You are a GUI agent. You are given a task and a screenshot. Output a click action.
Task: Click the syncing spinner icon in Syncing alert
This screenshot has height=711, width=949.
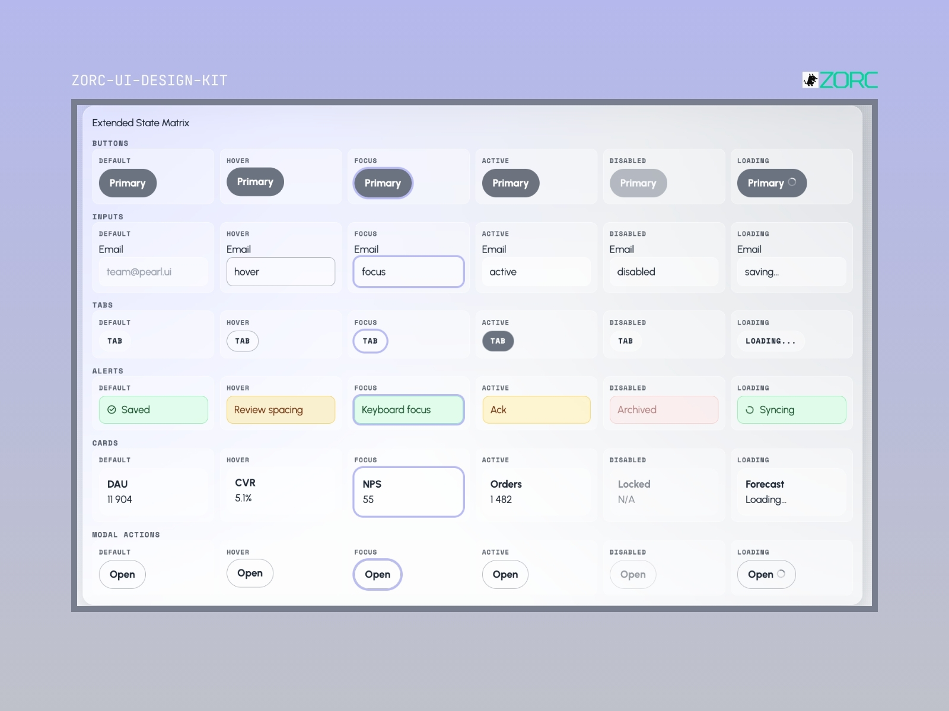pyautogui.click(x=750, y=410)
